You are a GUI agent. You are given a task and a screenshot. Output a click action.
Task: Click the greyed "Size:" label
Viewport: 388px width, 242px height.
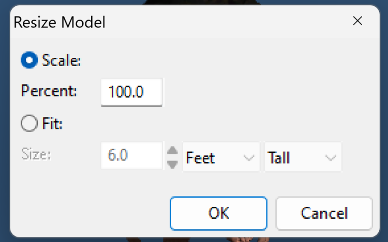tap(36, 154)
